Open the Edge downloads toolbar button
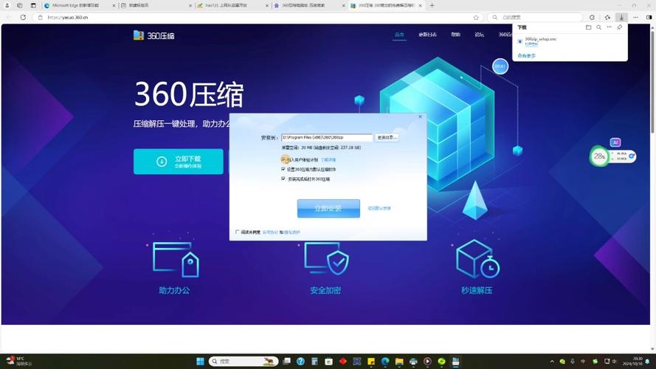656x369 pixels. pyautogui.click(x=621, y=17)
